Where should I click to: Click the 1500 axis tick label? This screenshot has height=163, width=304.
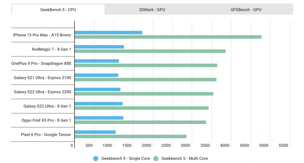point(127,145)
